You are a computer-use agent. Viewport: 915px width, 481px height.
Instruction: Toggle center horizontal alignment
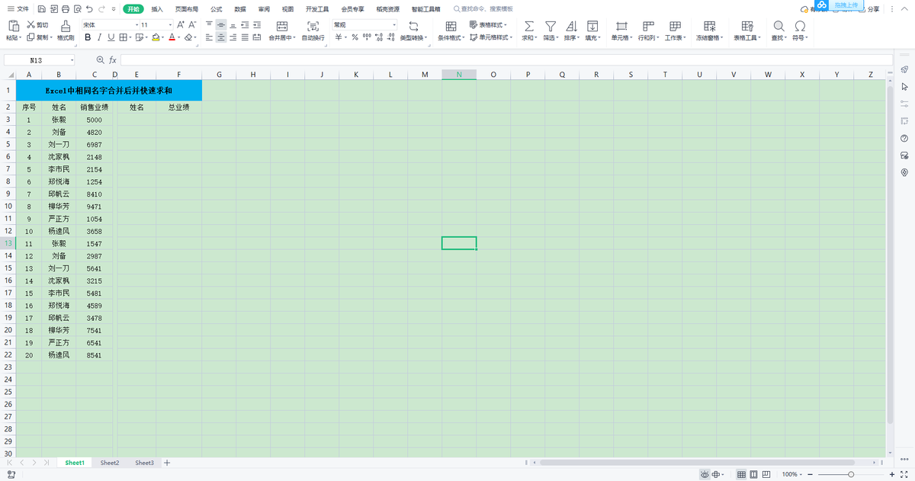(221, 37)
